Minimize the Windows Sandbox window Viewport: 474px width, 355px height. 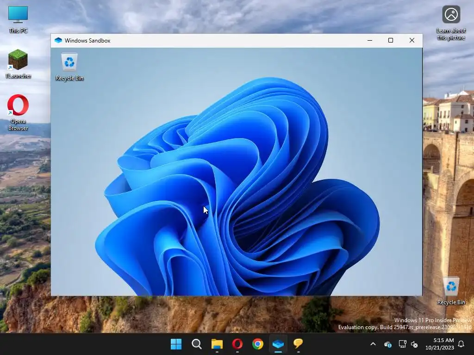tap(370, 41)
